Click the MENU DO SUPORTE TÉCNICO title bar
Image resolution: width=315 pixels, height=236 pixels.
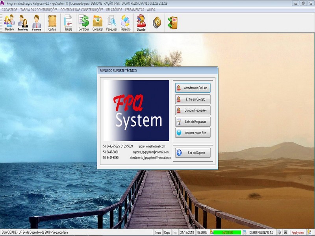click(157, 71)
